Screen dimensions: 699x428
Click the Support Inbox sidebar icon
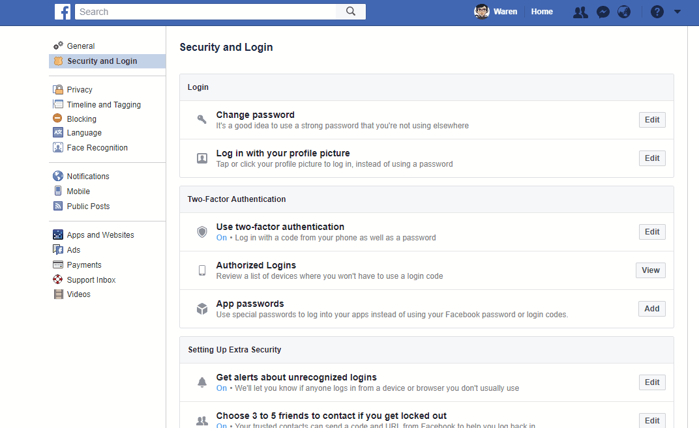58,279
